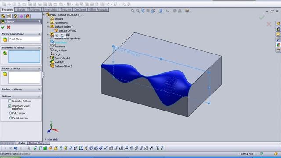The image size is (281, 158).
Task: Open SolidWorks Resources task pane icon
Action: point(278,24)
